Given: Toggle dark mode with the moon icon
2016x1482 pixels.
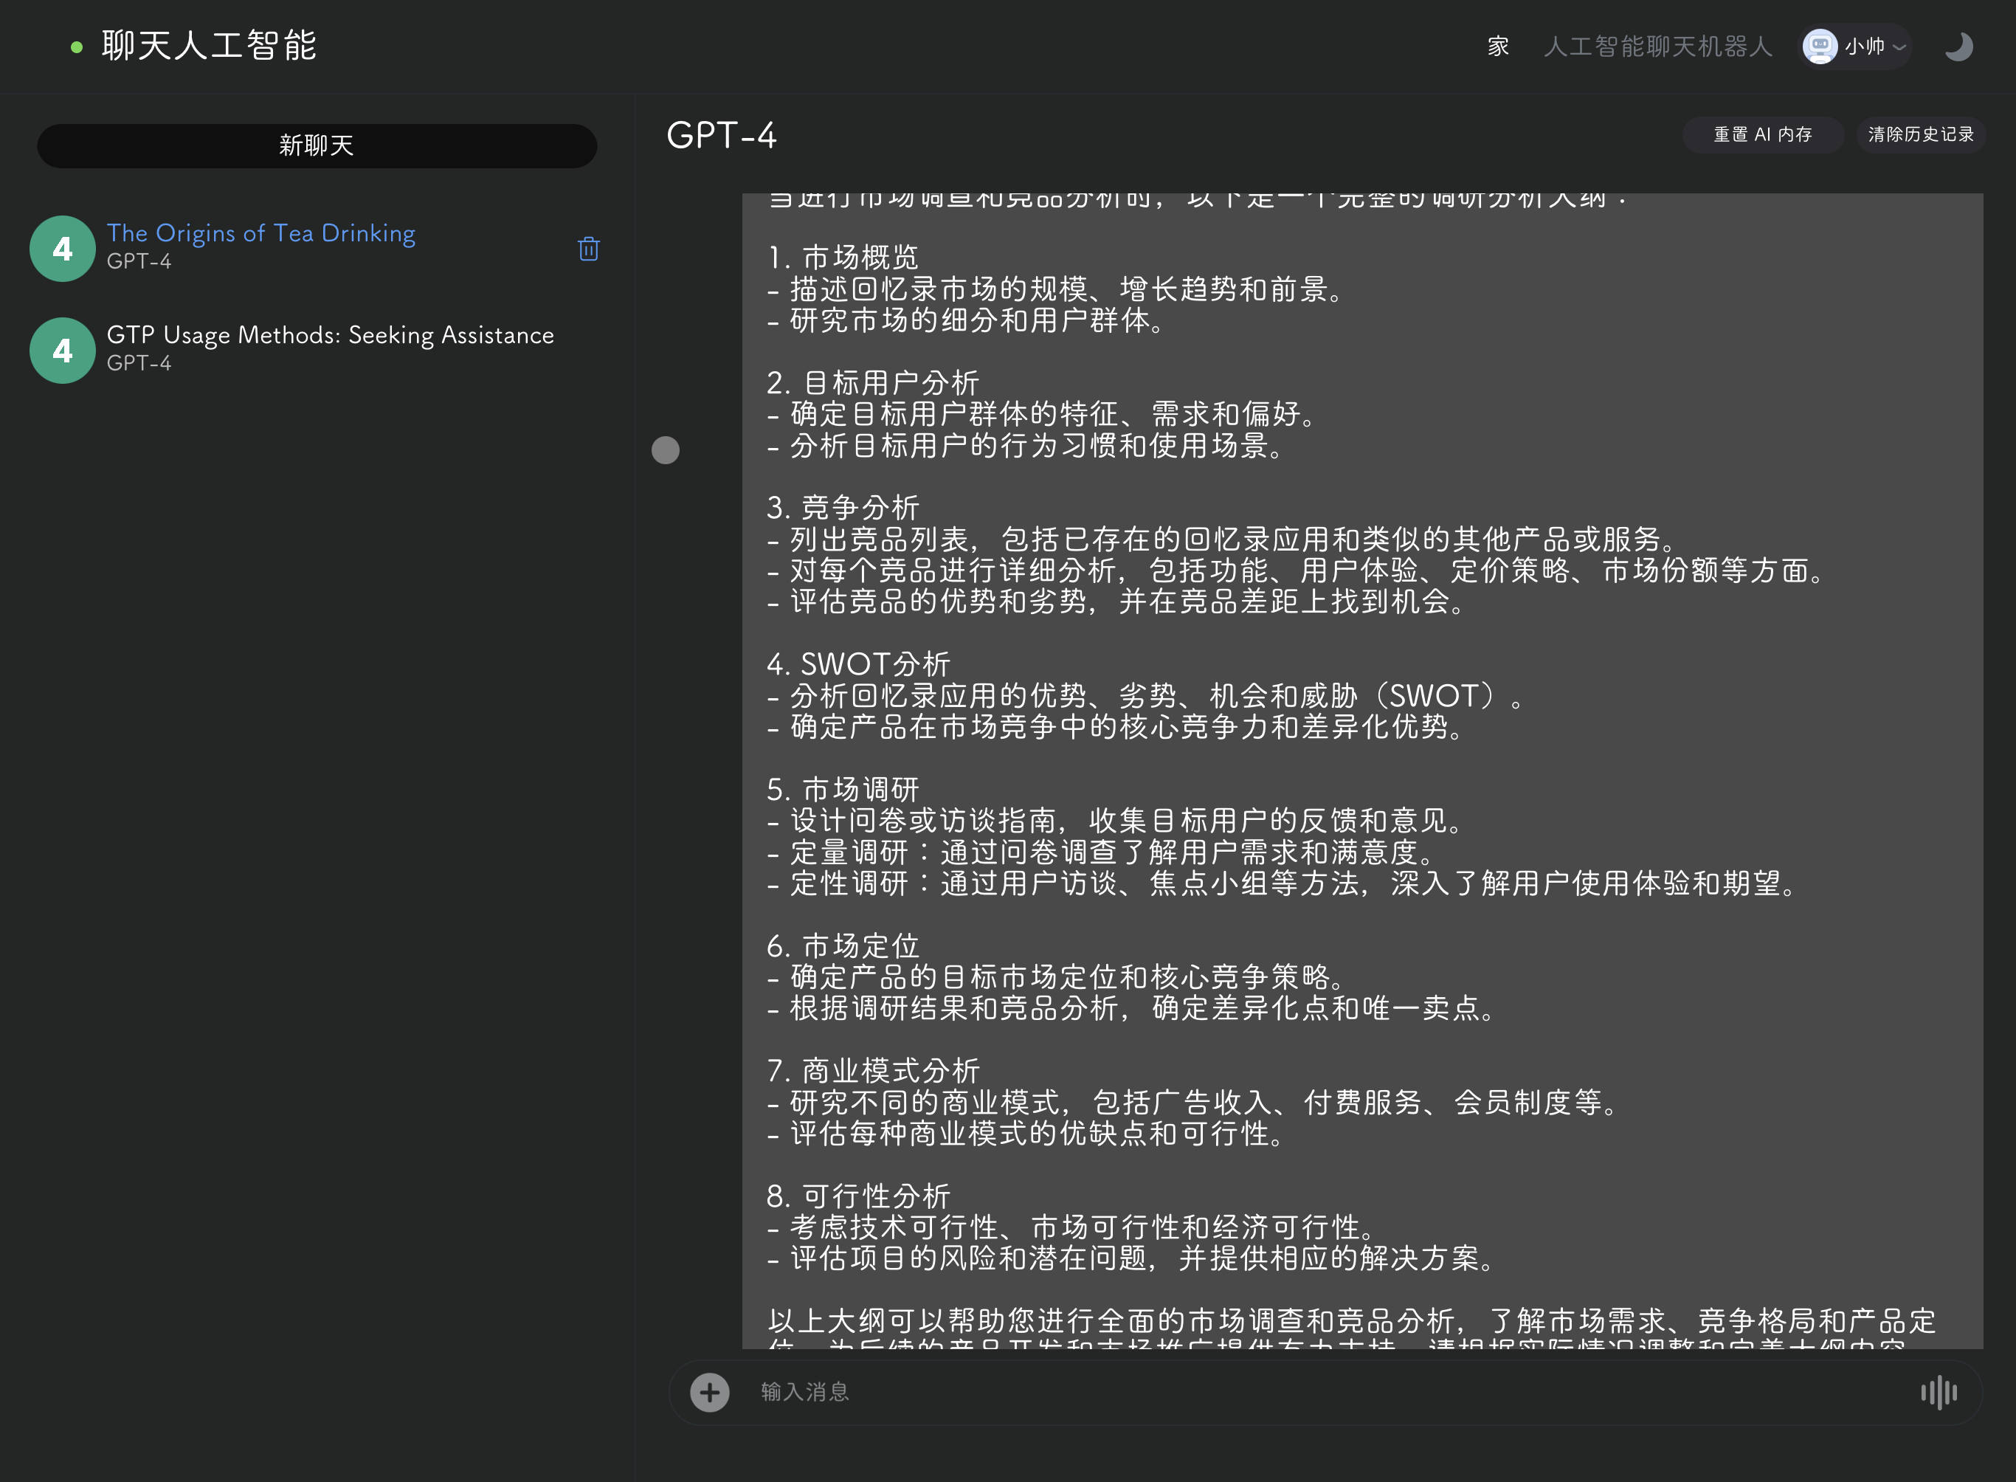Looking at the screenshot, I should 1958,46.
